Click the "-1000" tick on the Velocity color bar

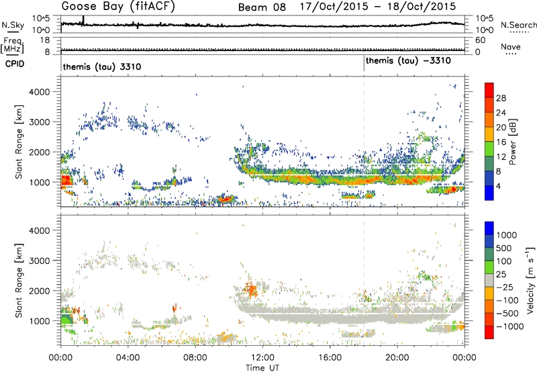click(509, 326)
